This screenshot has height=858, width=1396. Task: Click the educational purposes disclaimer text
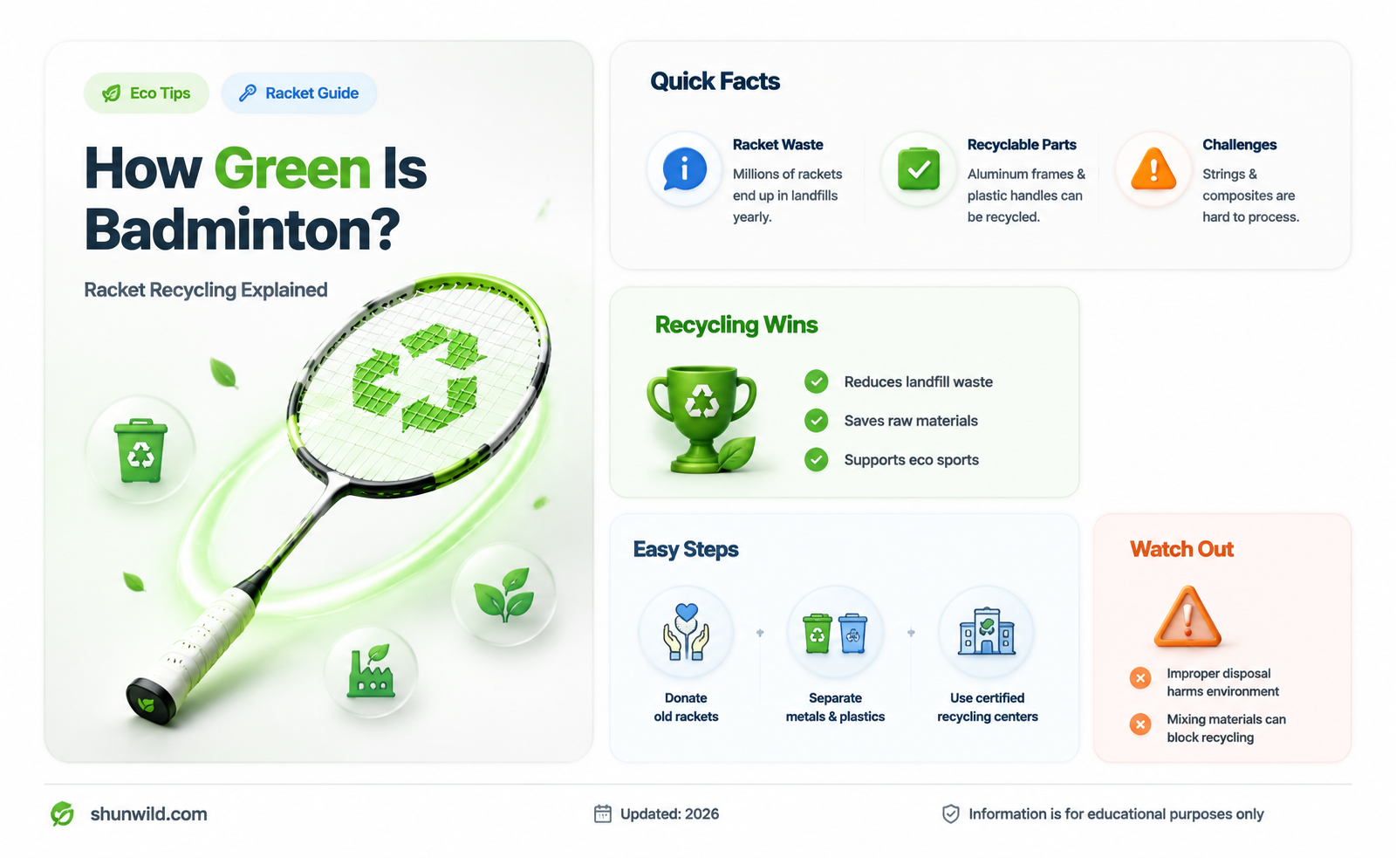click(x=1116, y=813)
